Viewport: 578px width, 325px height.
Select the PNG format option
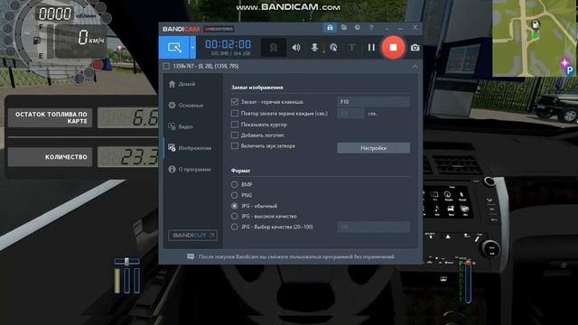pos(235,195)
